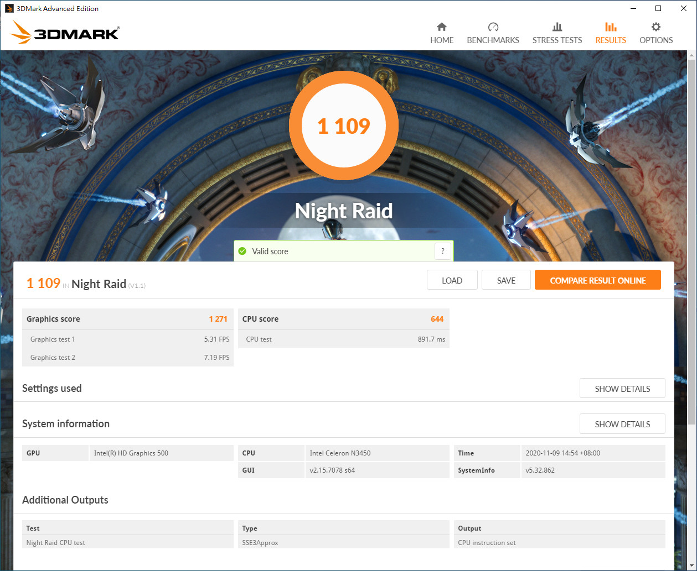Click the 3DMark logo in the header
This screenshot has height=571, width=697.
[x=65, y=33]
